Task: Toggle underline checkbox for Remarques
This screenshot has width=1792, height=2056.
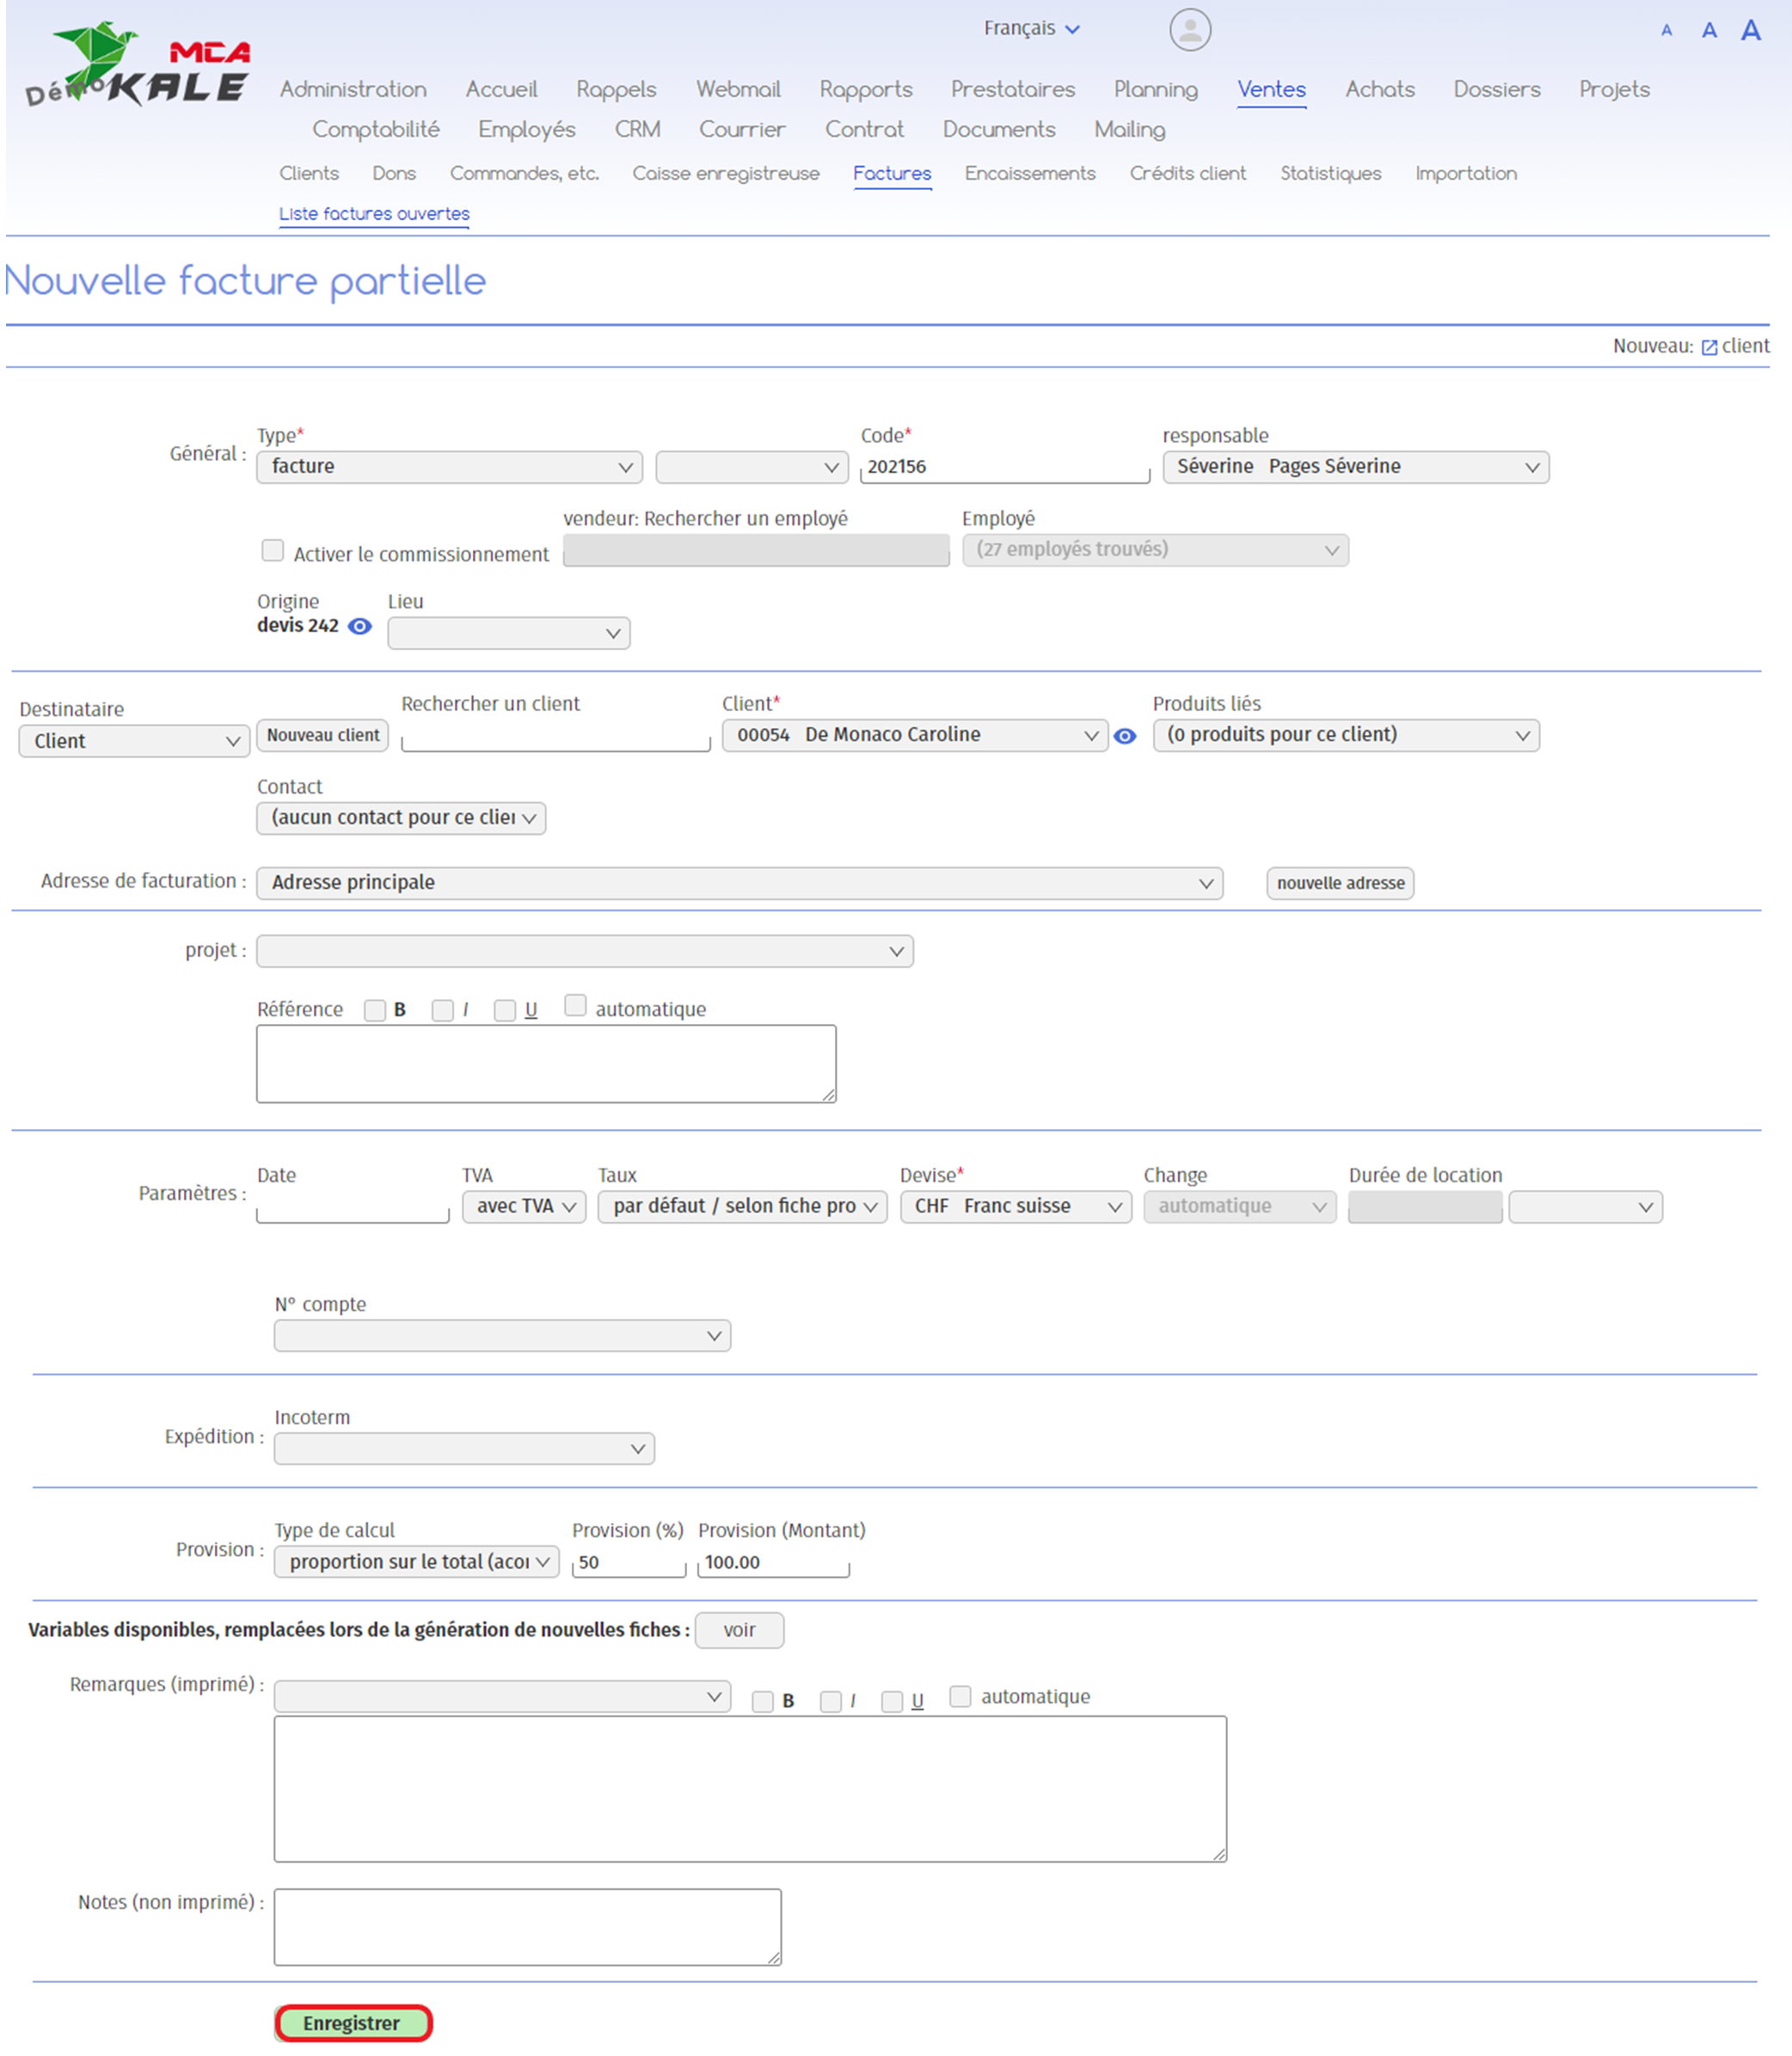Action: (x=893, y=1702)
